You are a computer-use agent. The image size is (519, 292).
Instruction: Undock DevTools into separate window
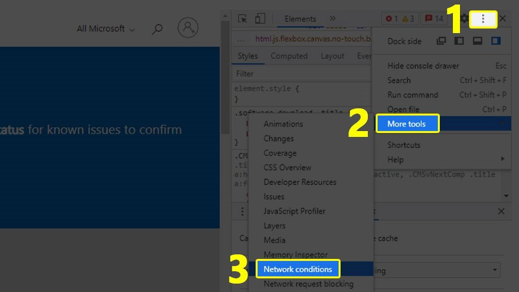(x=441, y=42)
